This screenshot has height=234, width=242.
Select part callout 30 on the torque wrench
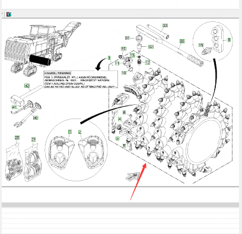182,41
